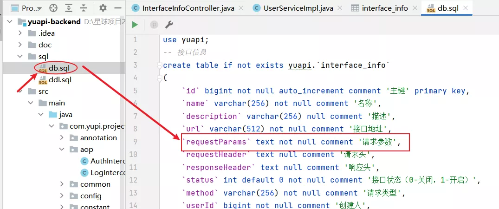Close the InterfaceInfoController.java tab
Screen dimensions: 499x209
(241, 8)
